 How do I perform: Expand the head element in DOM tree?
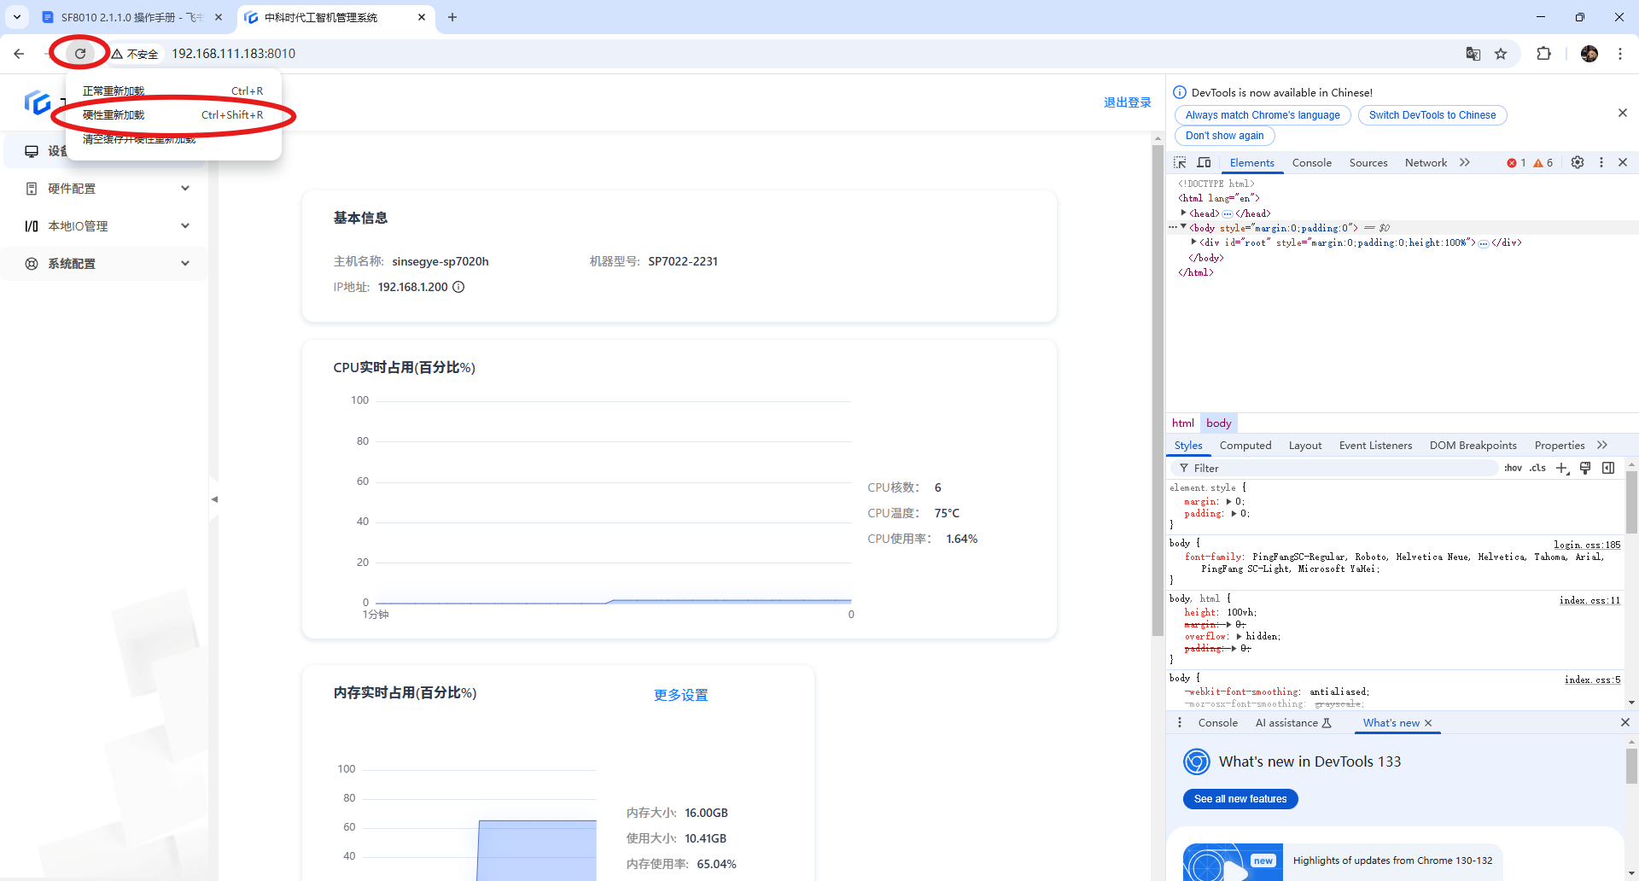(1183, 213)
